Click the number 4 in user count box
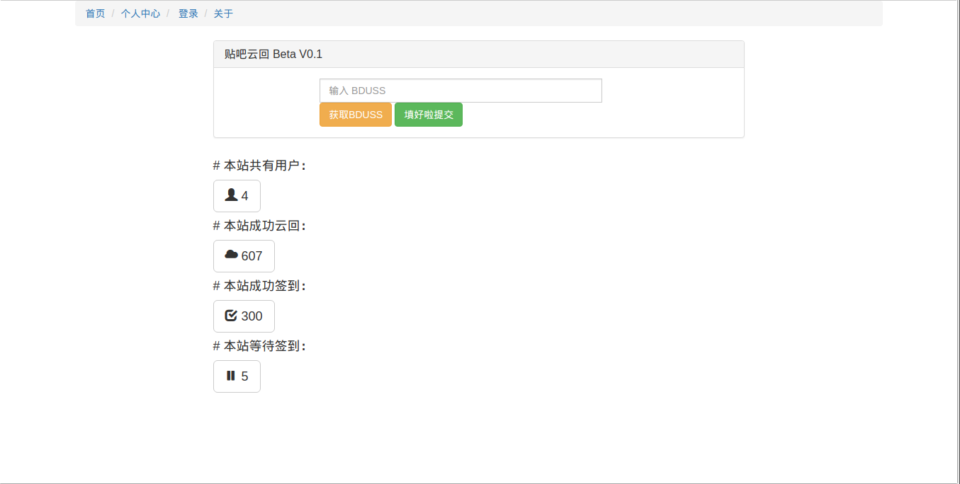 tap(245, 196)
